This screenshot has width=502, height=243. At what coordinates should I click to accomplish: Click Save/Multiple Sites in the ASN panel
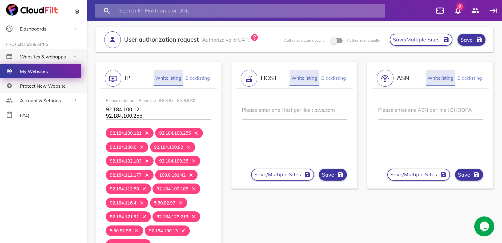tap(418, 174)
